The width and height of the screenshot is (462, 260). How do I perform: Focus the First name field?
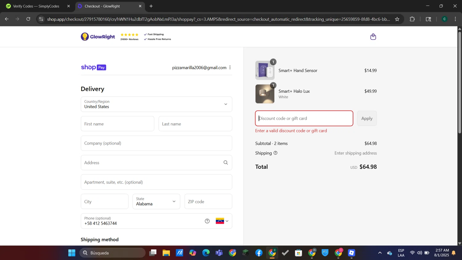(117, 124)
